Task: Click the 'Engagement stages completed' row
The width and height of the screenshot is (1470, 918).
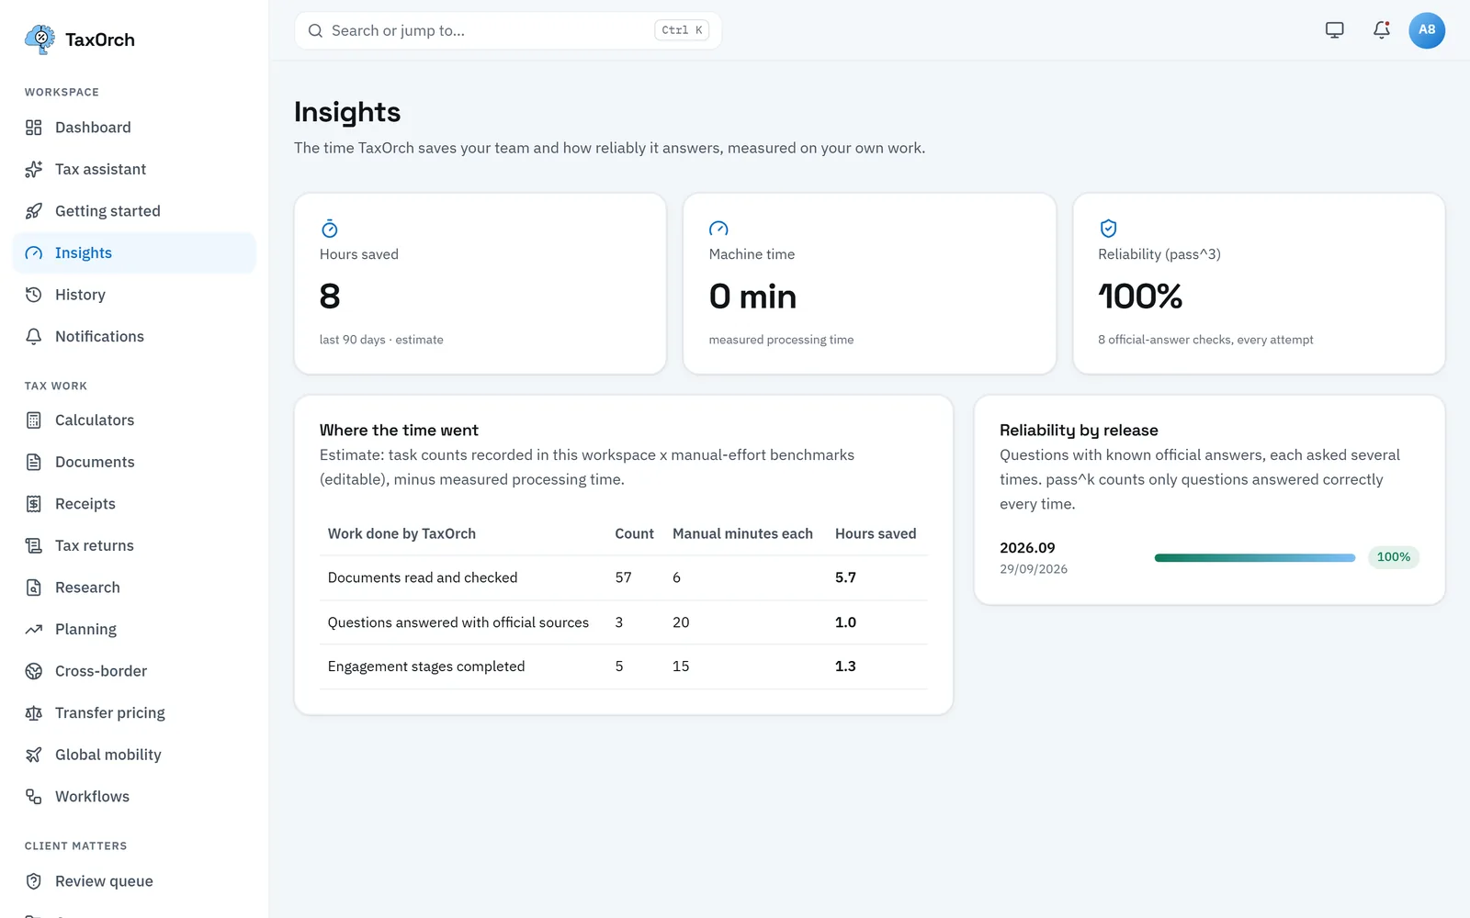Action: (624, 666)
